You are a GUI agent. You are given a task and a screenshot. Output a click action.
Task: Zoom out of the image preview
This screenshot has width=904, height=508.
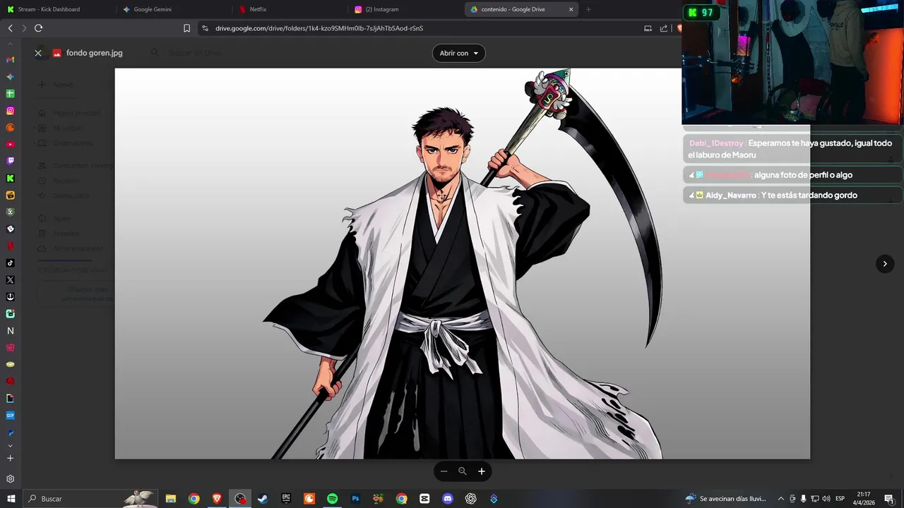pos(444,471)
